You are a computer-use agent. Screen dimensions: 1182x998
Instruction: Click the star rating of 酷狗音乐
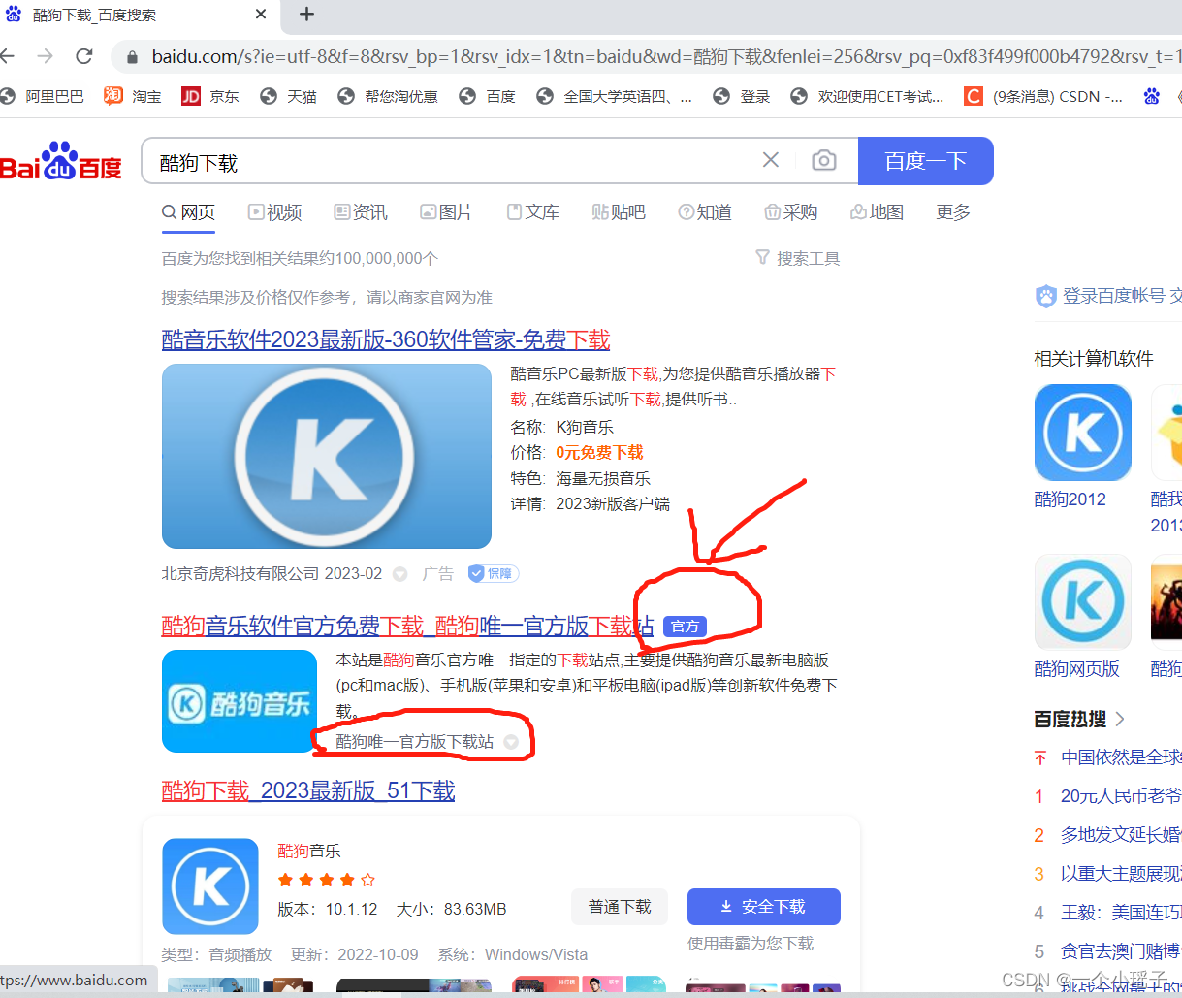click(x=327, y=881)
